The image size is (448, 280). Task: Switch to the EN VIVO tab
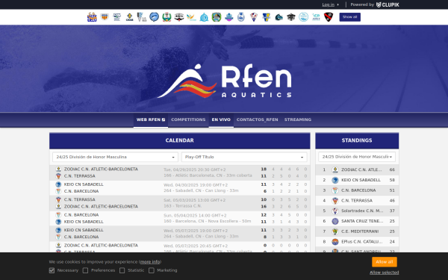coord(221,119)
